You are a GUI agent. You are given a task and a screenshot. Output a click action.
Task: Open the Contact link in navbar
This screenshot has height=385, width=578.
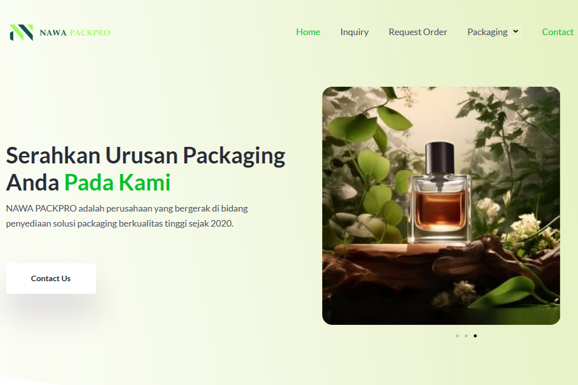pyautogui.click(x=557, y=32)
